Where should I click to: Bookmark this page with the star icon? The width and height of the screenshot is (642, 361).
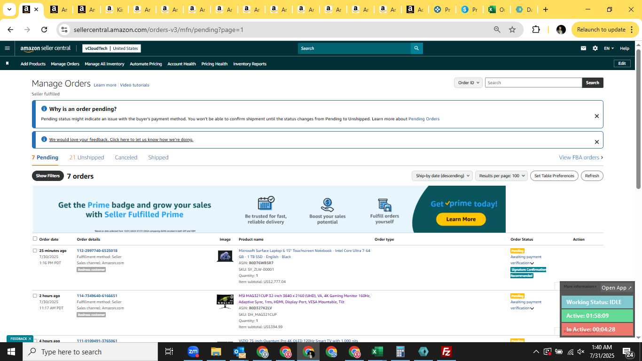(512, 30)
